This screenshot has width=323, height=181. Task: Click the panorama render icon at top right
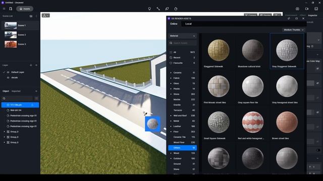(316, 9)
